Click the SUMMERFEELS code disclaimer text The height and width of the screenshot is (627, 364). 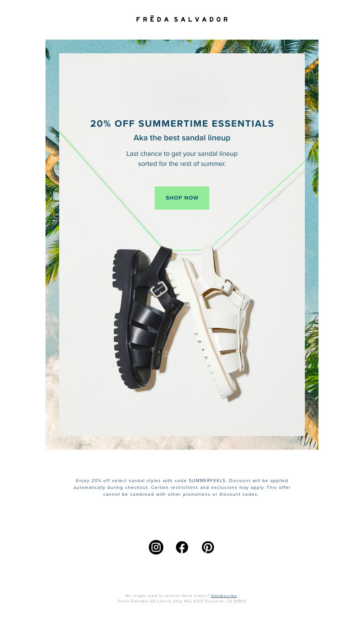pos(182,487)
